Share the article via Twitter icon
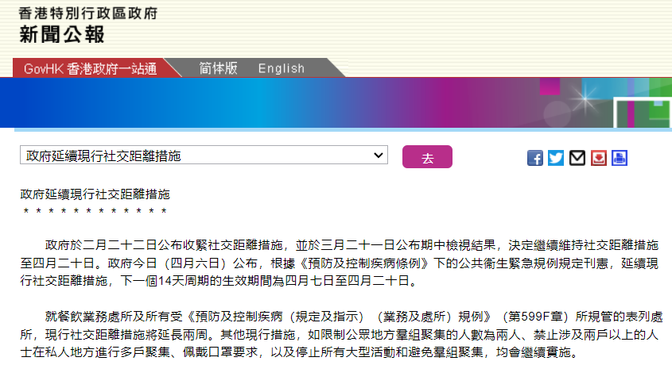This screenshot has width=672, height=365. pos(556,157)
